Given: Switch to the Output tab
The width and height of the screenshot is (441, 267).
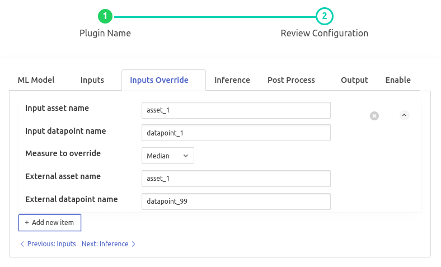Looking at the screenshot, I should tap(354, 80).
